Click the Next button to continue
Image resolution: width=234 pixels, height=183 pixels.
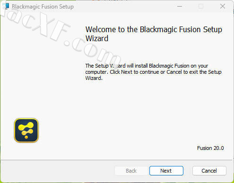(x=166, y=171)
